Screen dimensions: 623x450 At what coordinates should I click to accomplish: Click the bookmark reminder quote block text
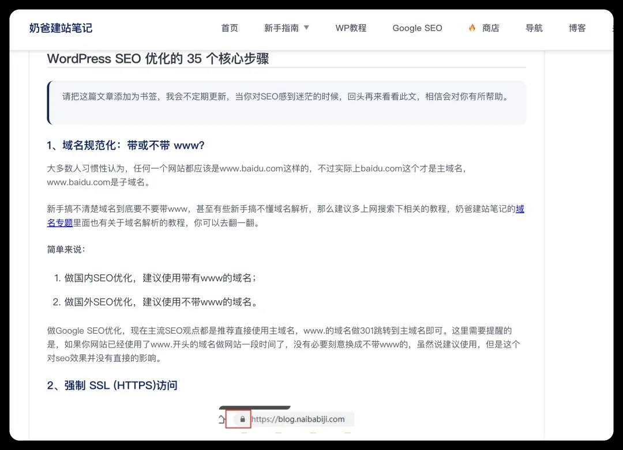point(286,96)
